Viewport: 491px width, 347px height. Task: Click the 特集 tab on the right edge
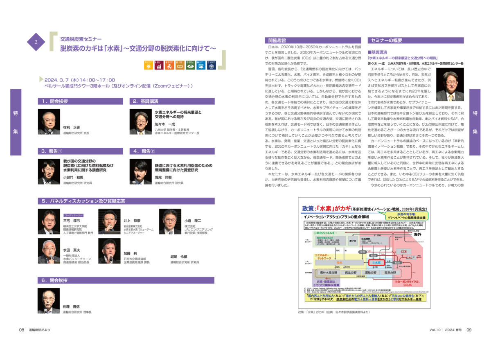(475, 122)
